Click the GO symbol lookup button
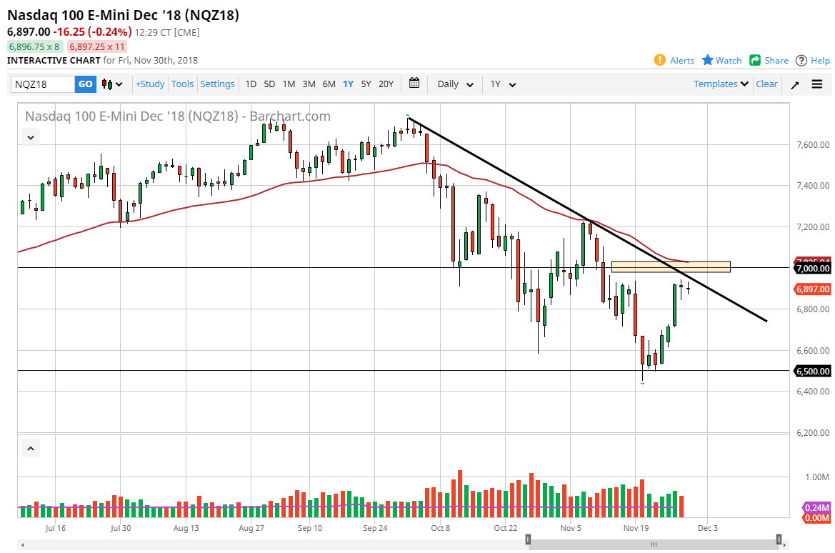Viewport: 835px width, 553px height. click(85, 84)
